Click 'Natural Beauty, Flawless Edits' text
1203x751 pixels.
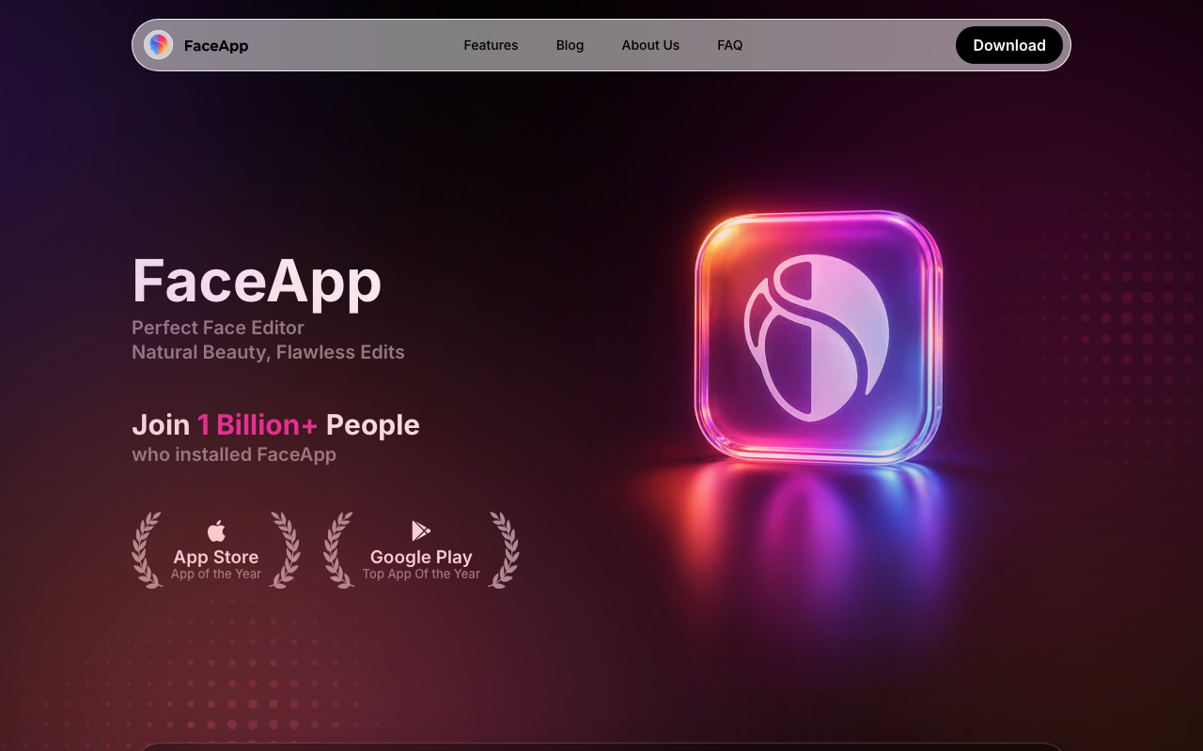(x=268, y=352)
